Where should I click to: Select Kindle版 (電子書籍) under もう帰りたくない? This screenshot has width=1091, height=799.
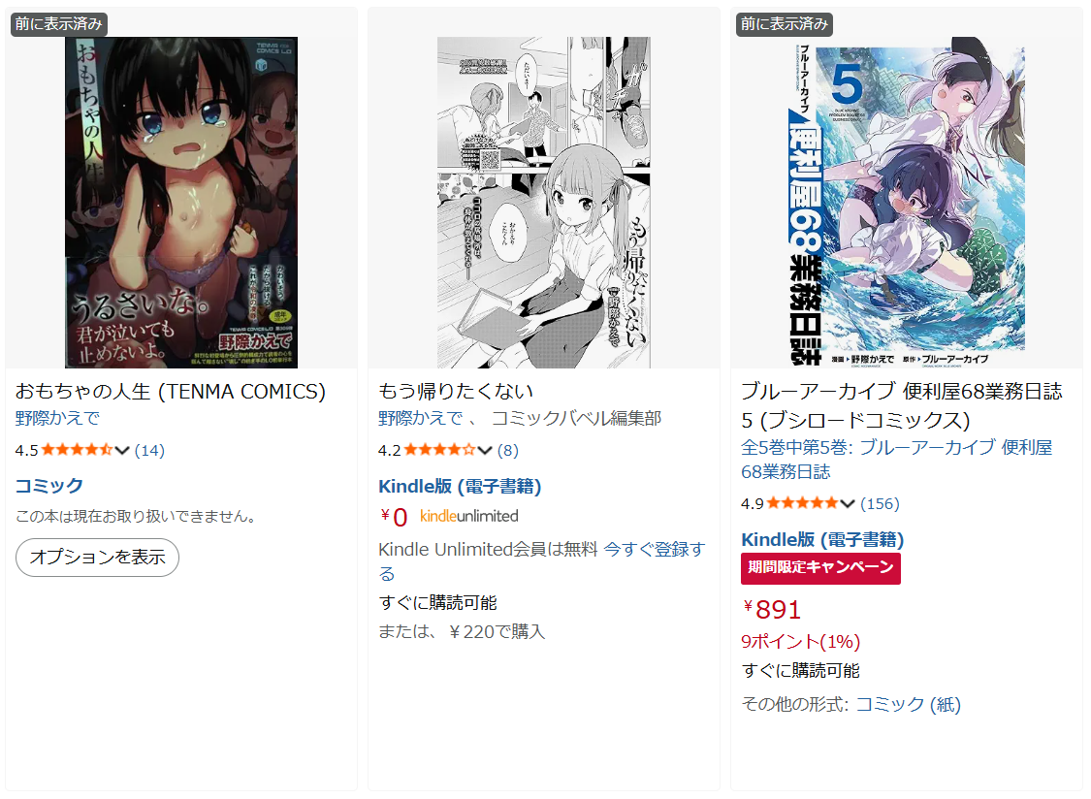coord(460,487)
